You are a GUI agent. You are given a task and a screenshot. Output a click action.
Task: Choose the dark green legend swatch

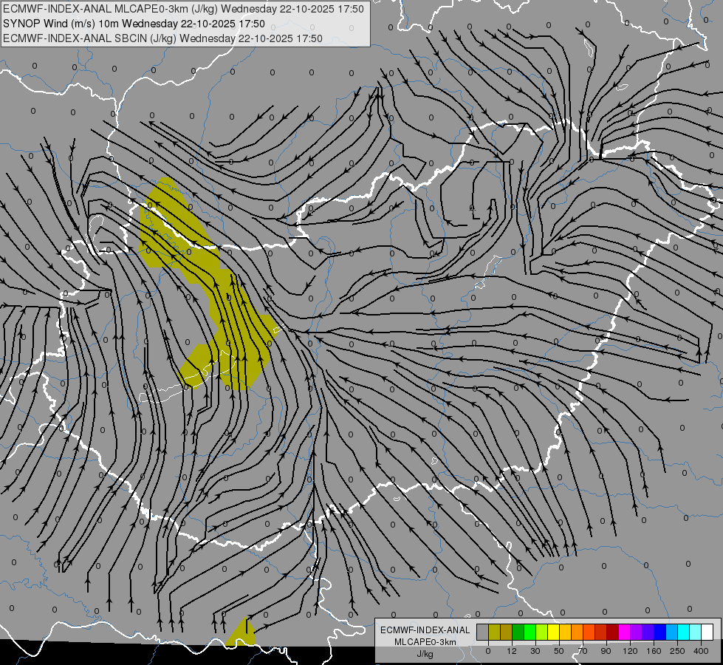point(518,632)
